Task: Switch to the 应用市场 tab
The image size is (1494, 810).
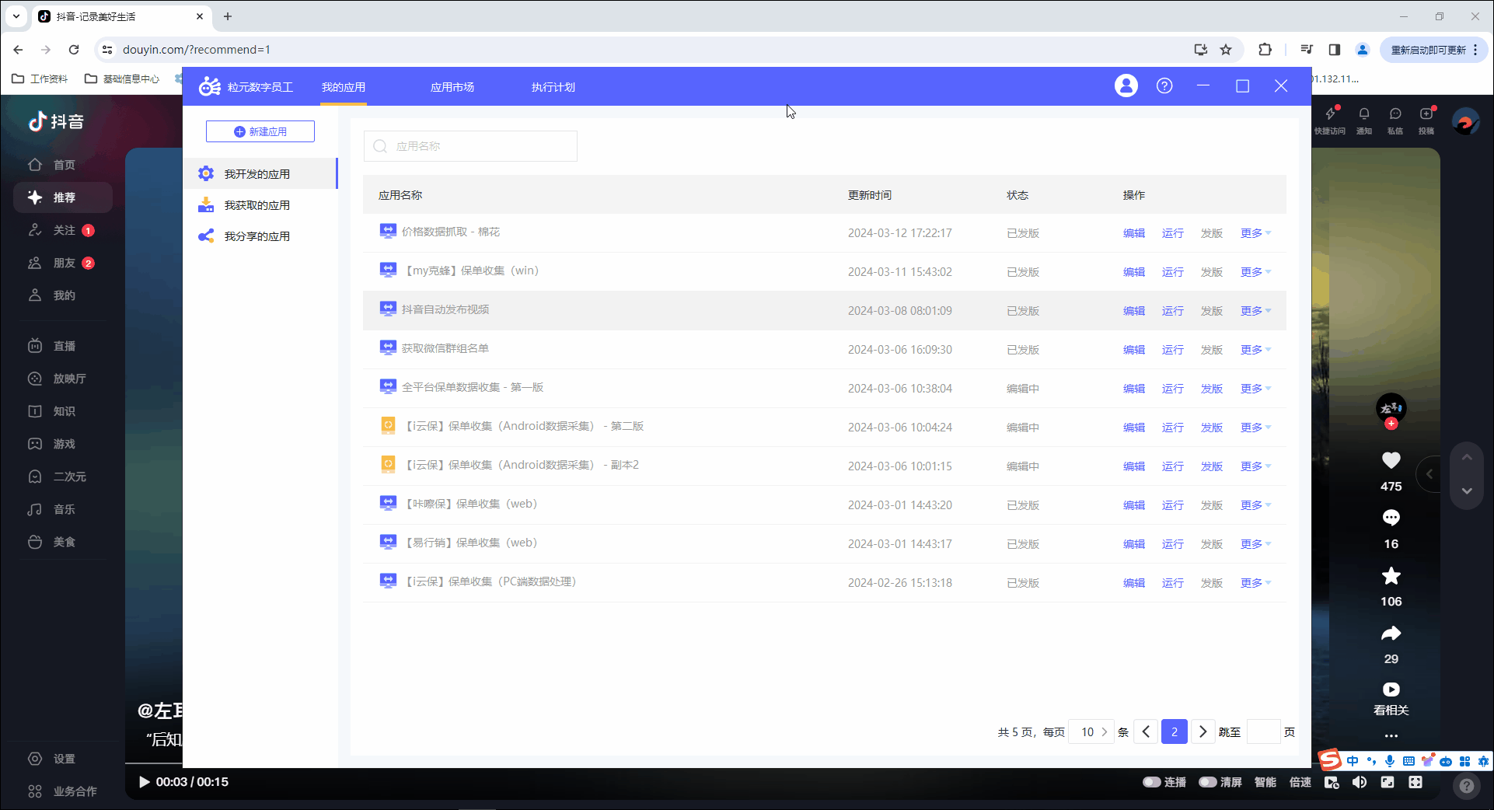Action: click(452, 87)
